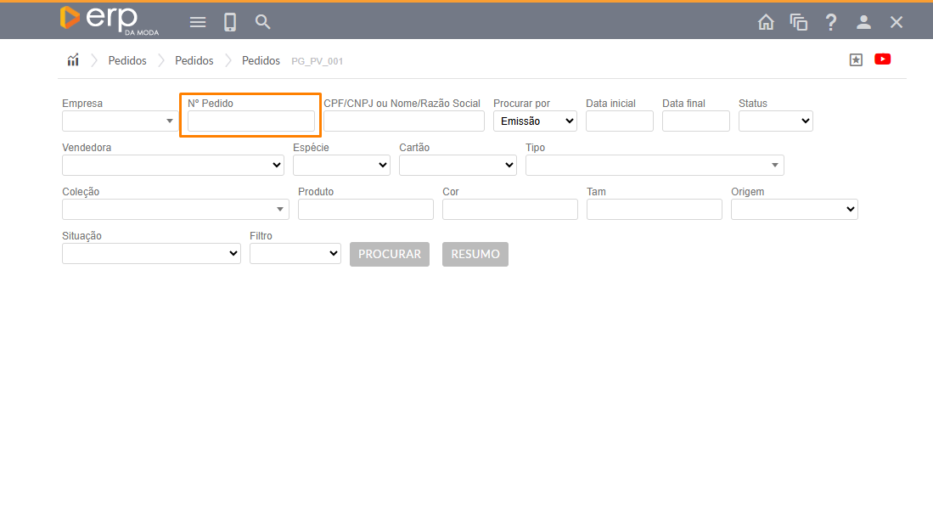Image resolution: width=933 pixels, height=518 pixels.
Task: Click the Data inicial date field
Action: pyautogui.click(x=619, y=121)
